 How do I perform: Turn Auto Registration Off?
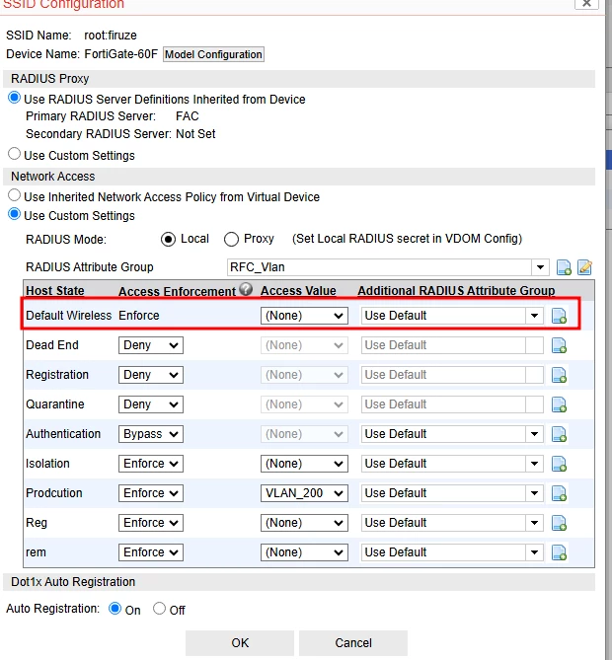pyautogui.click(x=159, y=609)
